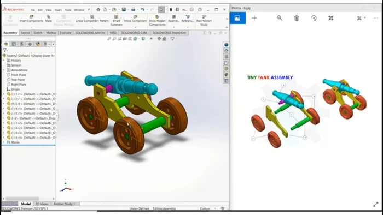
Task: Pin the SOLIDWORKS menu bar
Action: click(x=89, y=10)
